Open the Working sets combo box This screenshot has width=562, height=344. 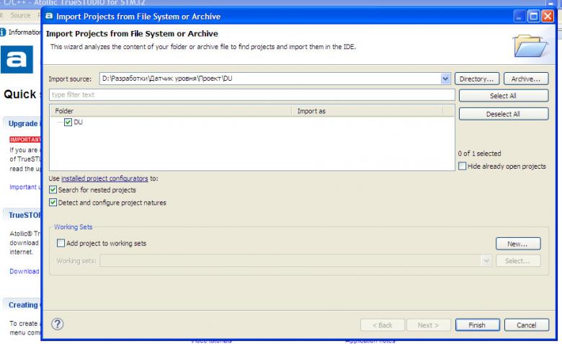[296, 261]
